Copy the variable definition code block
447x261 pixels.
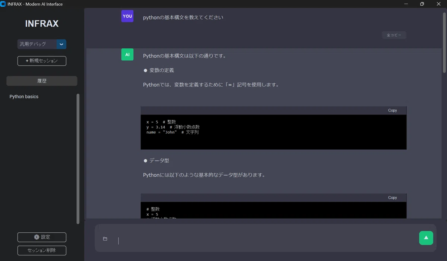tap(393, 110)
